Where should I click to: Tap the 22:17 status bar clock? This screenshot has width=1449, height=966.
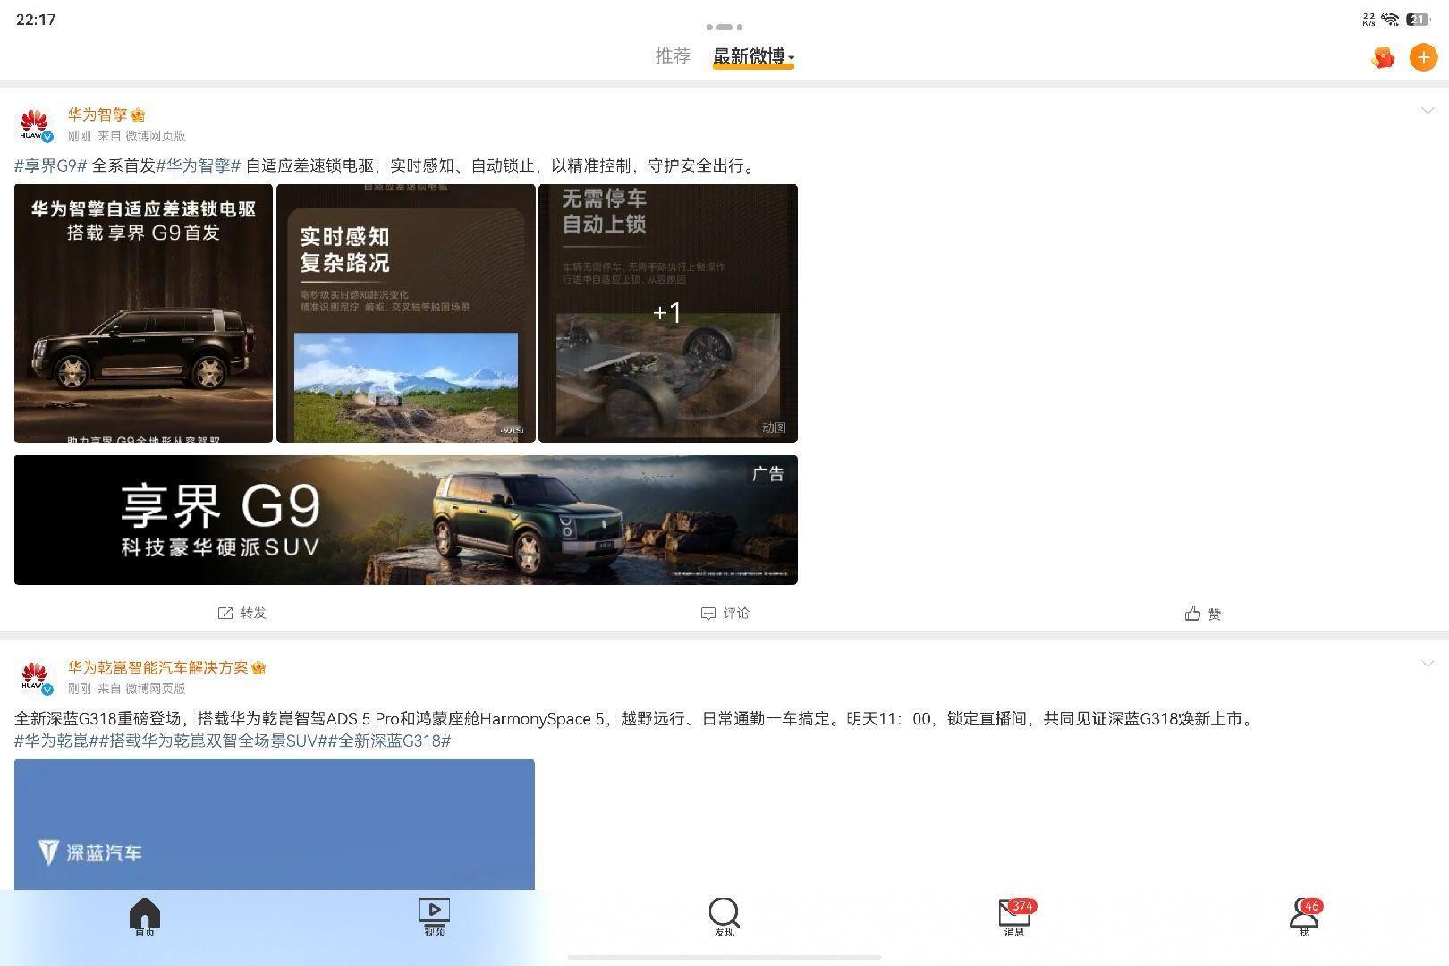point(36,20)
